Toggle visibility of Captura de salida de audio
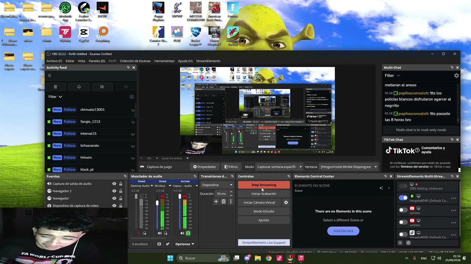471x264 pixels. point(114,184)
